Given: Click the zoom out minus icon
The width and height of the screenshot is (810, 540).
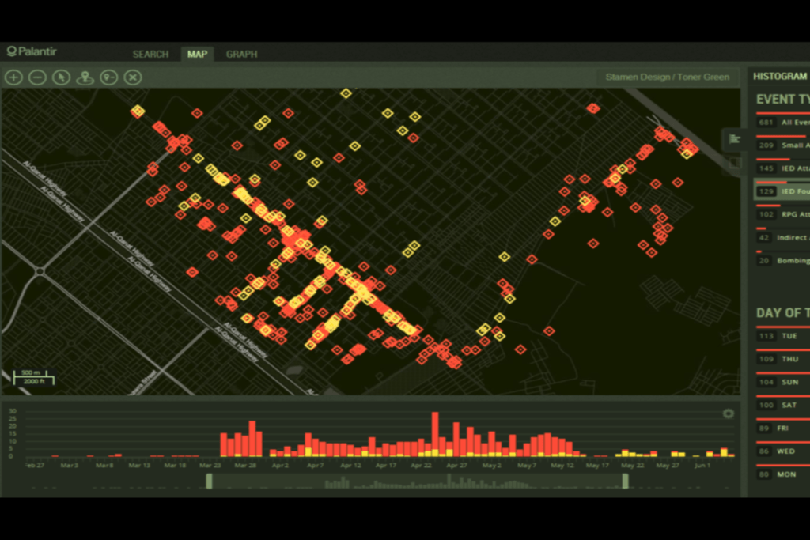Looking at the screenshot, I should [37, 77].
